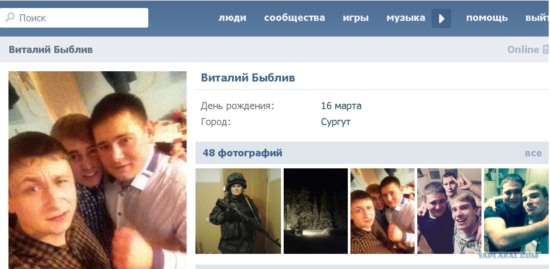Open the soldier with rifle photo thumbnail
The width and height of the screenshot is (550, 269).
coord(238,211)
